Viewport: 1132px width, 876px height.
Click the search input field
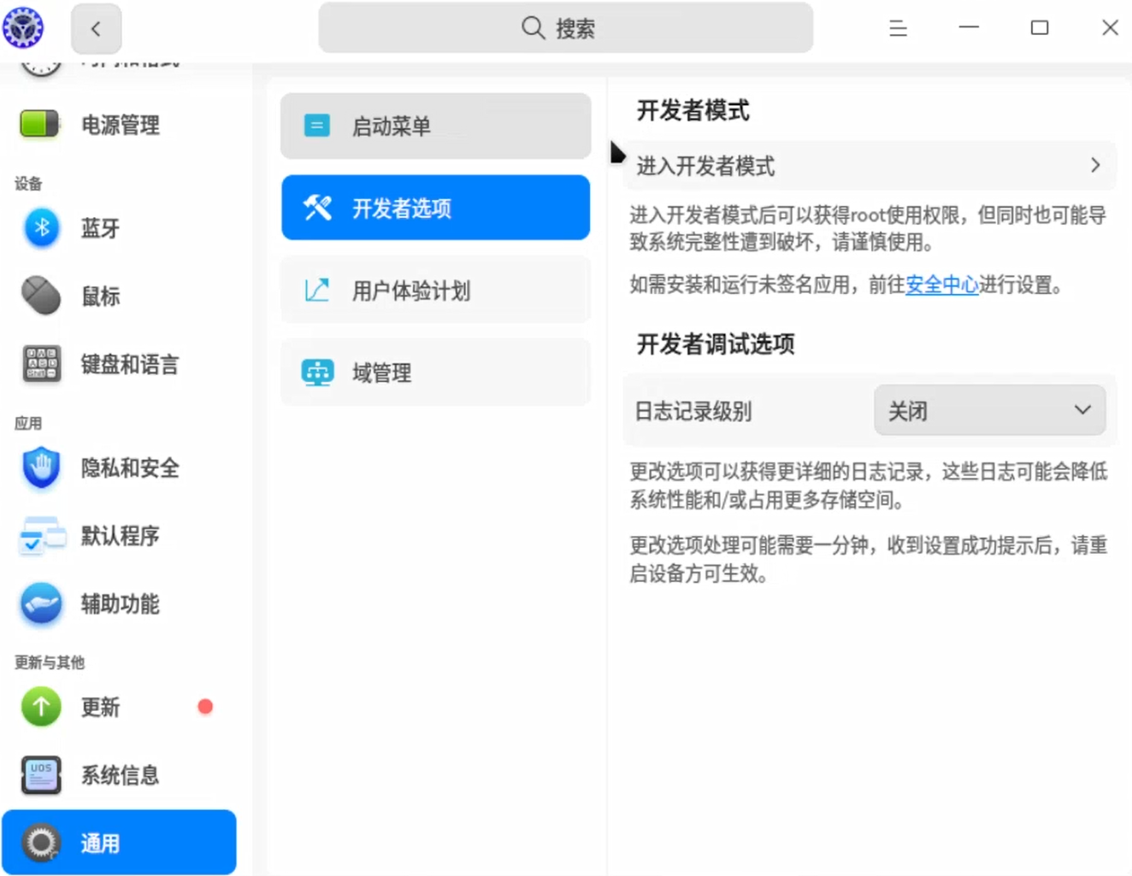tap(565, 28)
